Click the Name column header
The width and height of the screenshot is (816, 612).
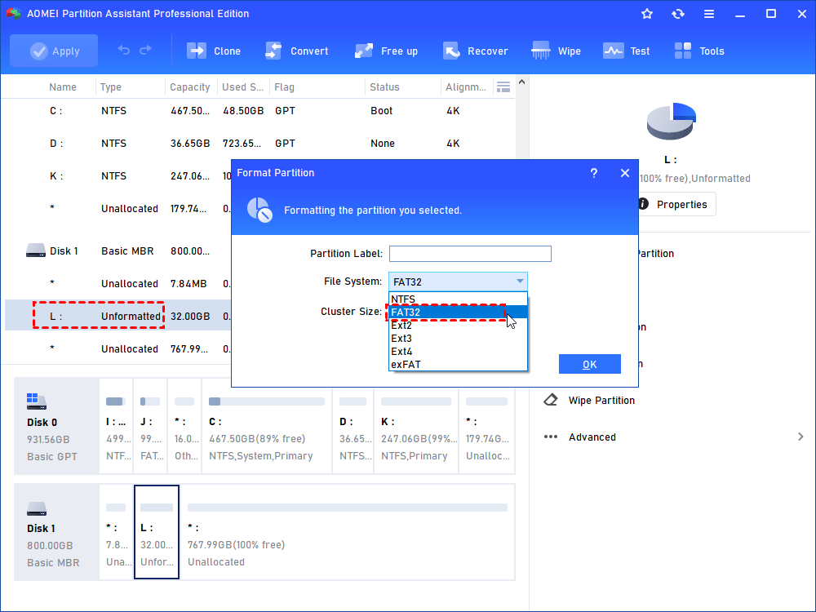(x=63, y=87)
